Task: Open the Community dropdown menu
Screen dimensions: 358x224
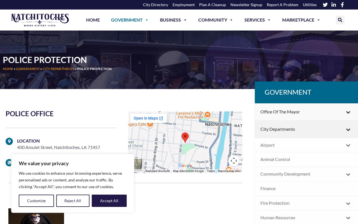Action: point(215,20)
